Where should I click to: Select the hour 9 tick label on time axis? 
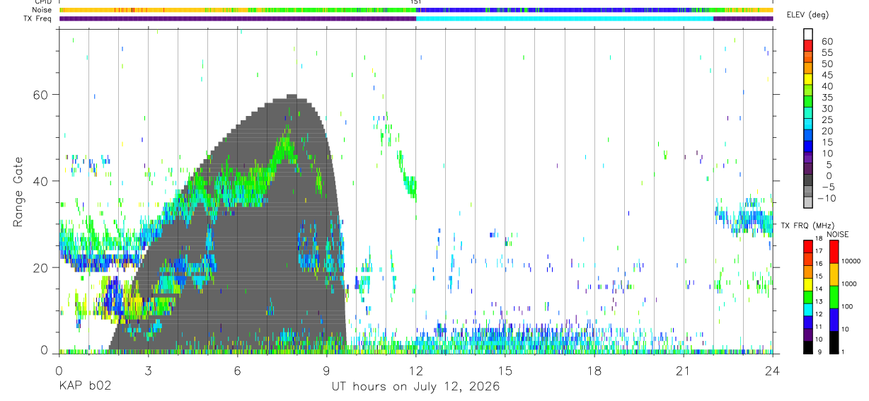pos(326,371)
